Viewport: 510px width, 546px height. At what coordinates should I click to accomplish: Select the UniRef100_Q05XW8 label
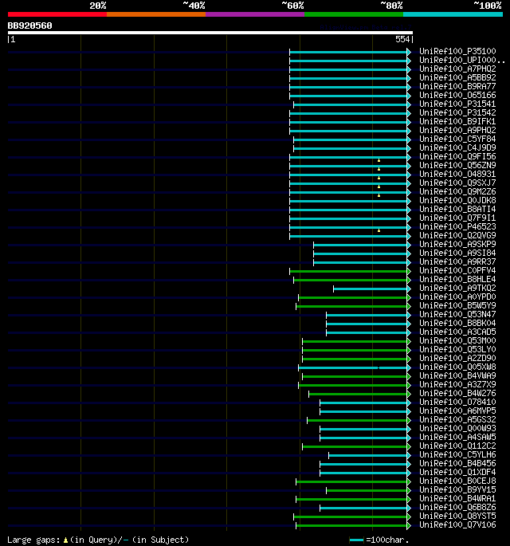457,367
